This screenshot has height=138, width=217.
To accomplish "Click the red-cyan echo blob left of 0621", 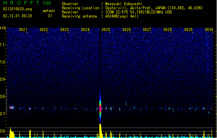I will [12, 107].
